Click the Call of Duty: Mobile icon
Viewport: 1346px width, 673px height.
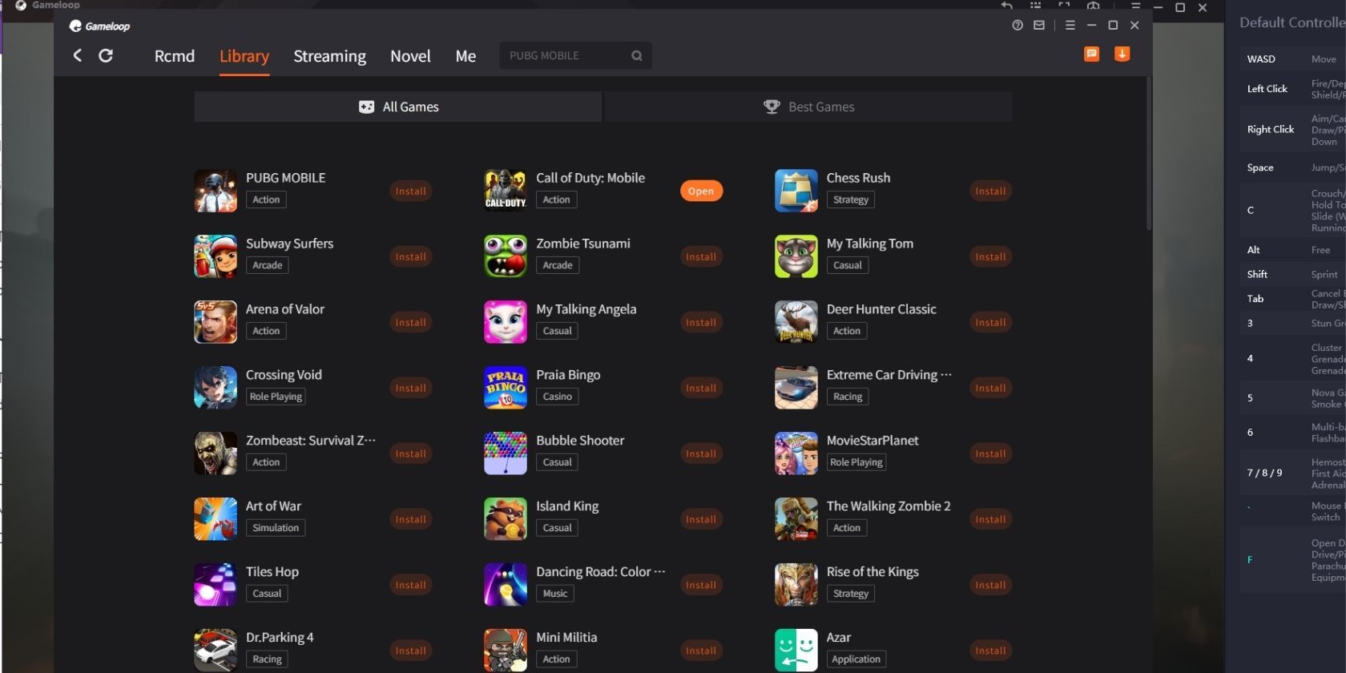pos(506,191)
